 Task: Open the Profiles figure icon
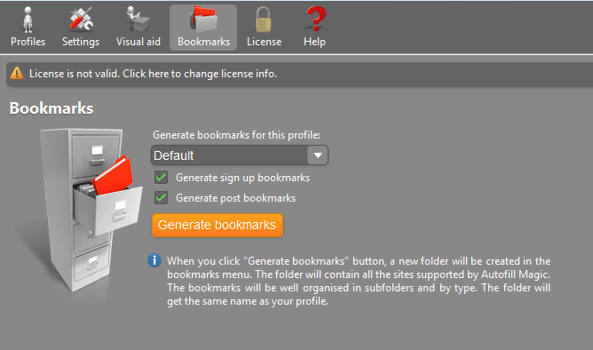28,19
